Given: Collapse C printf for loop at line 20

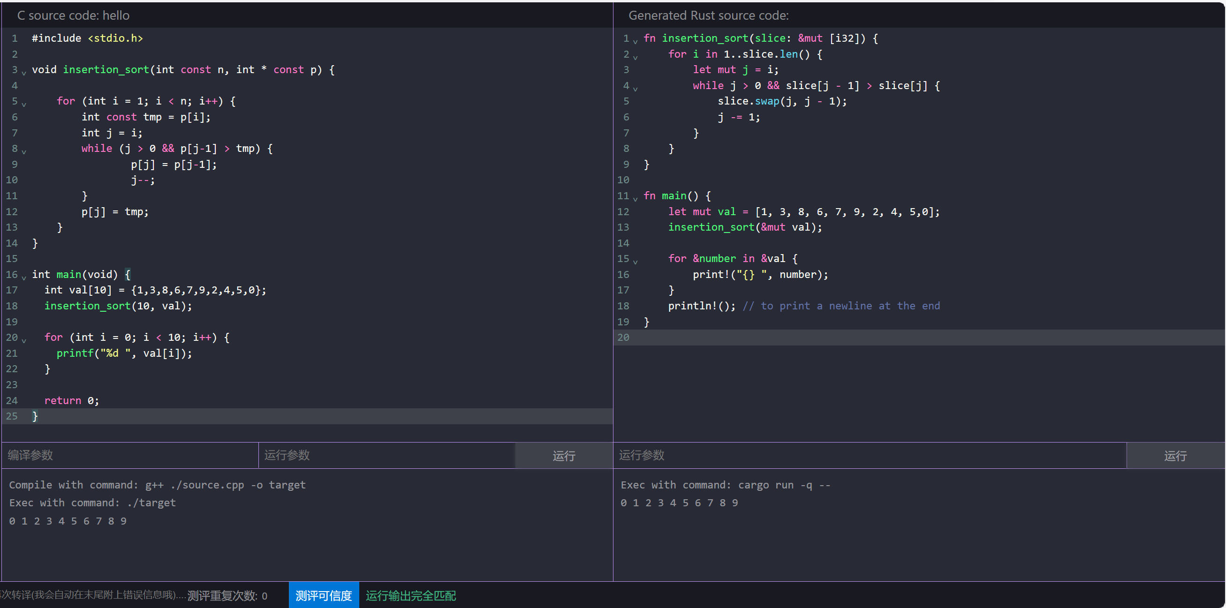Looking at the screenshot, I should coord(24,340).
